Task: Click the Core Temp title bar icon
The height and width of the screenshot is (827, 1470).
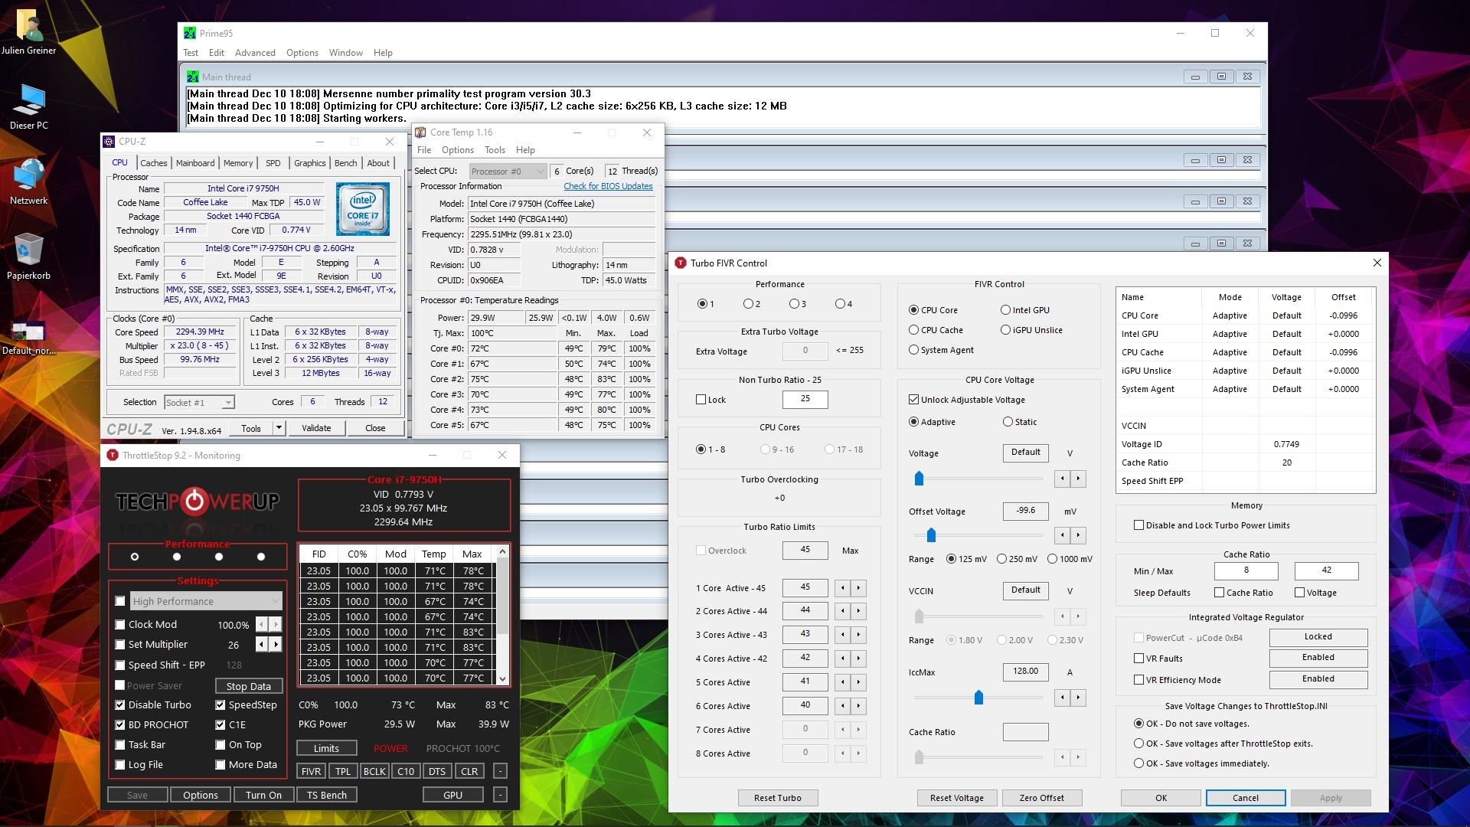Action: pos(420,132)
